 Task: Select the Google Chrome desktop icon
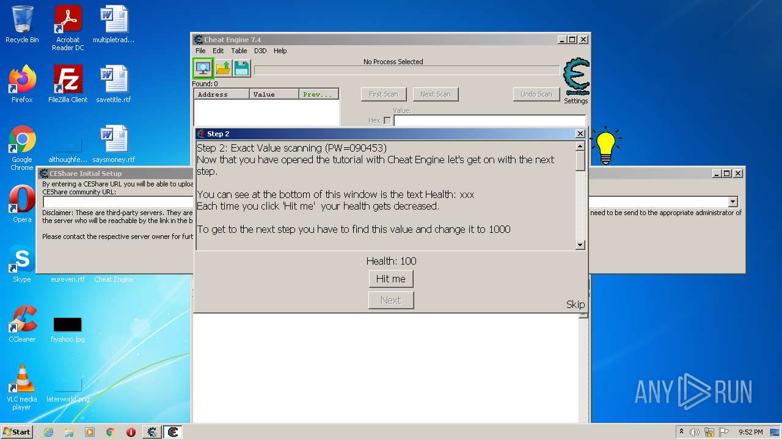(22, 148)
